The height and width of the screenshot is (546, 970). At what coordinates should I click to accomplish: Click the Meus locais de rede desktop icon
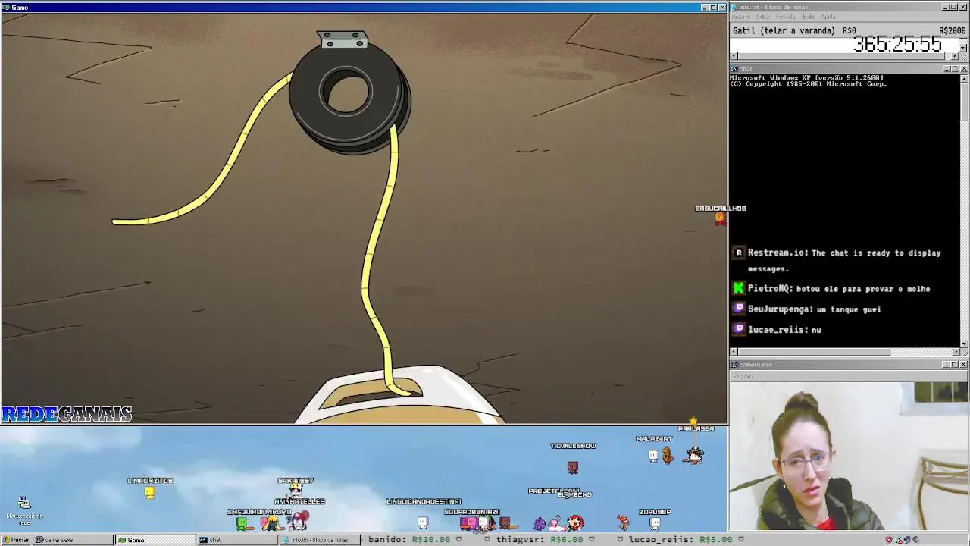[24, 510]
